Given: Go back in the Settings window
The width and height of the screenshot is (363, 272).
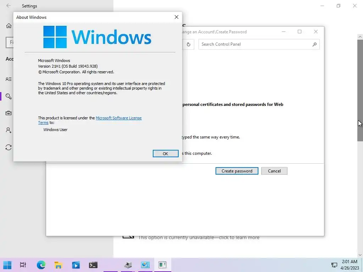Looking at the screenshot, I should click(9, 6).
